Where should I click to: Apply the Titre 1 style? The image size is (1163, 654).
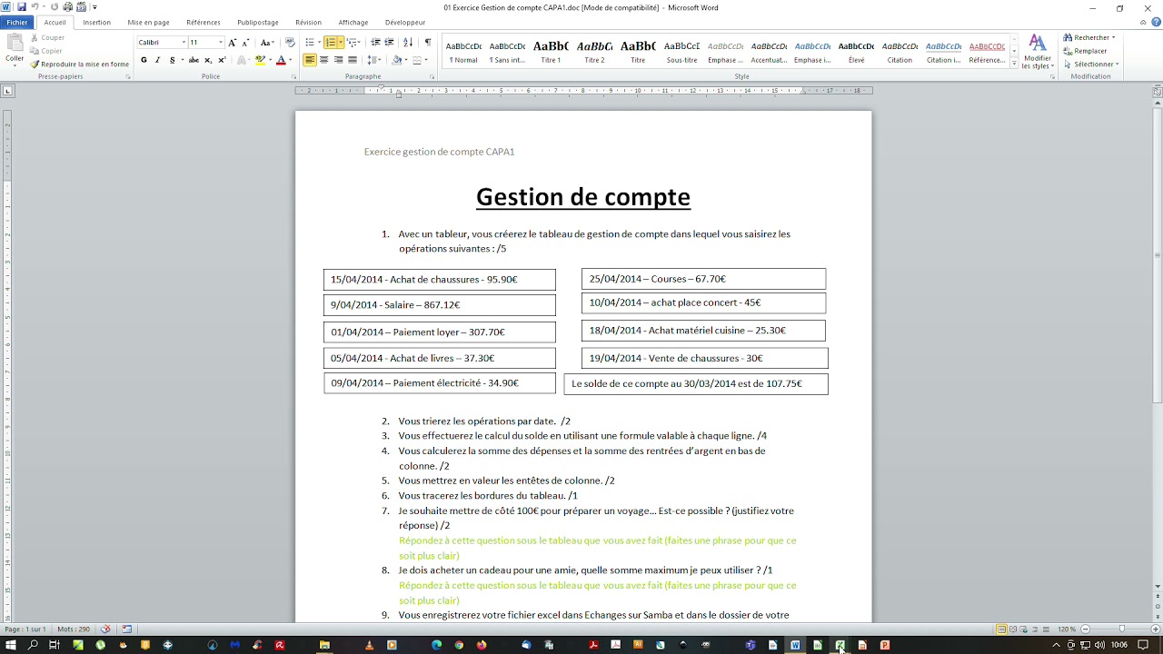(551, 52)
